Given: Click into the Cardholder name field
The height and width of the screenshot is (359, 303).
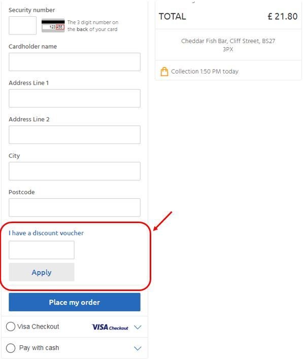Looking at the screenshot, I should click(75, 62).
